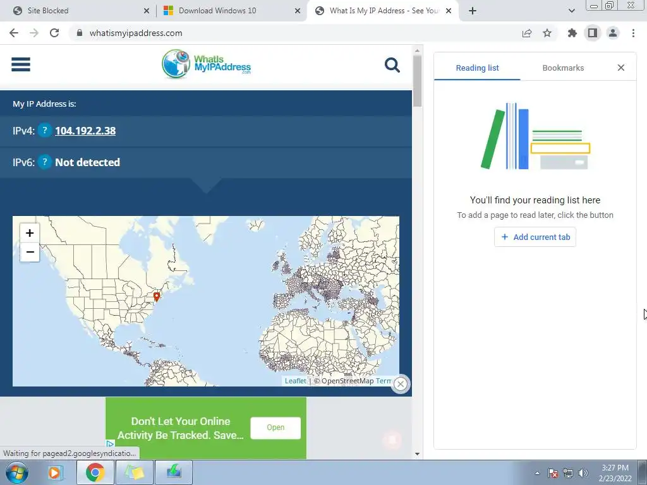The image size is (647, 485).
Task: Click the page scrollbar down arrow
Action: tap(417, 454)
